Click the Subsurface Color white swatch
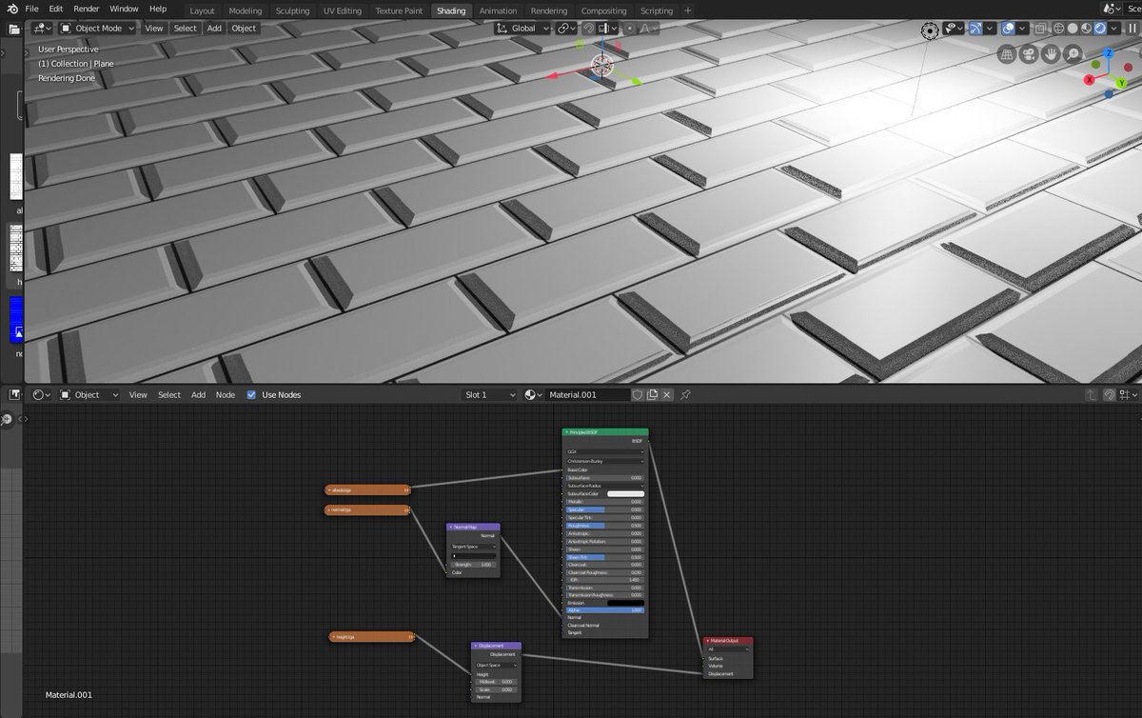1142x718 pixels. tap(625, 493)
